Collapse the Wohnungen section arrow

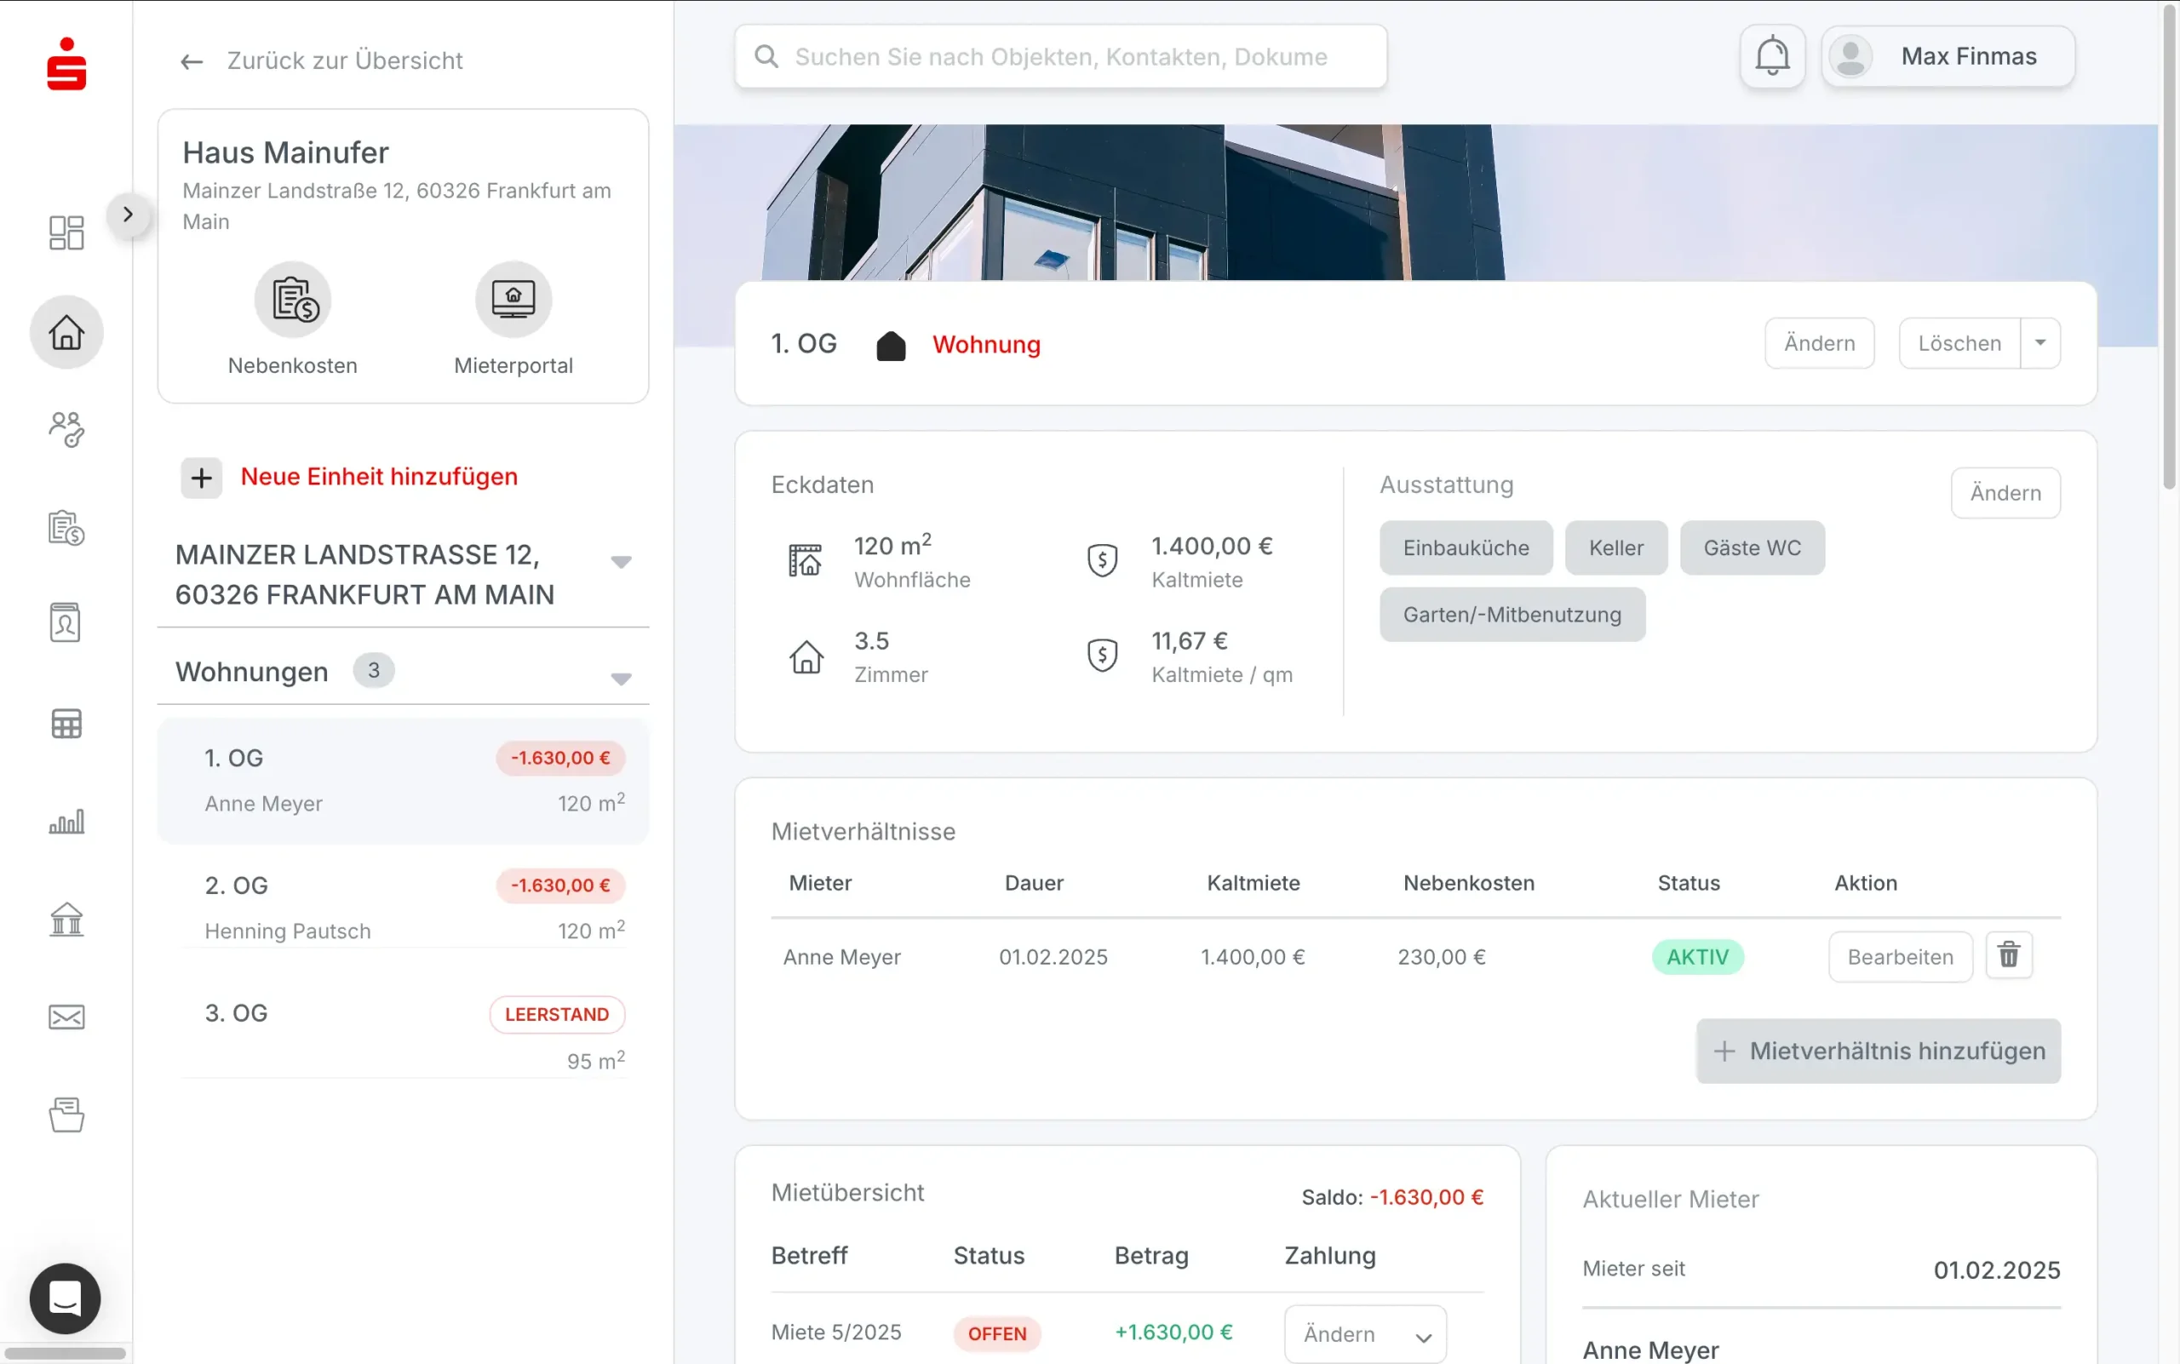(620, 678)
